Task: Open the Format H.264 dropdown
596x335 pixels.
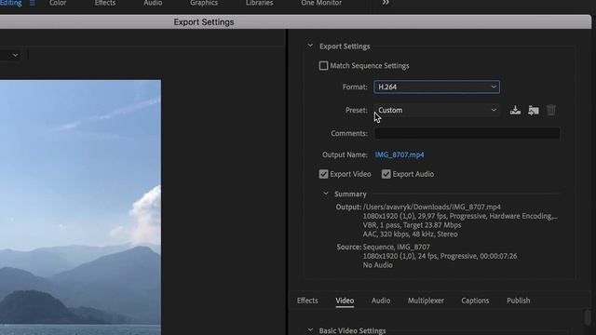Action: click(x=437, y=87)
